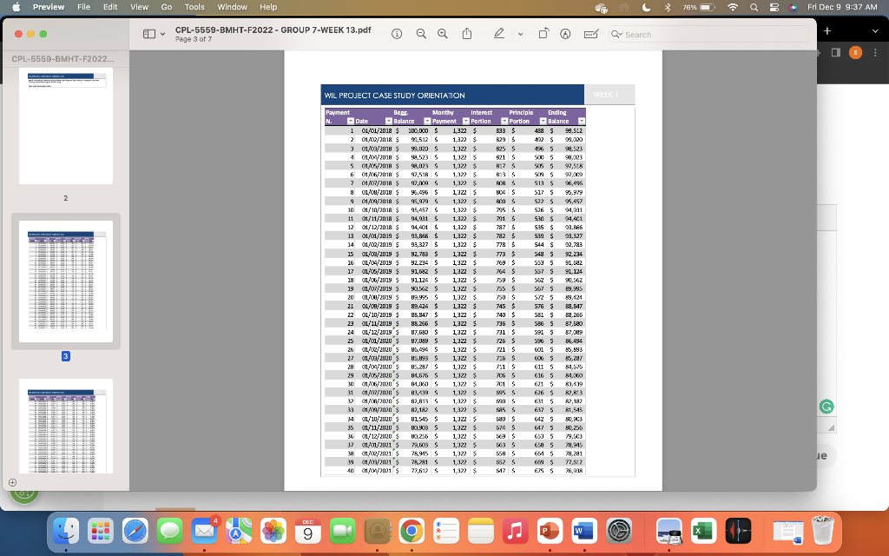Viewport: 889px width, 556px height.
Task: Show document info via the circled-i icon
Action: (398, 32)
